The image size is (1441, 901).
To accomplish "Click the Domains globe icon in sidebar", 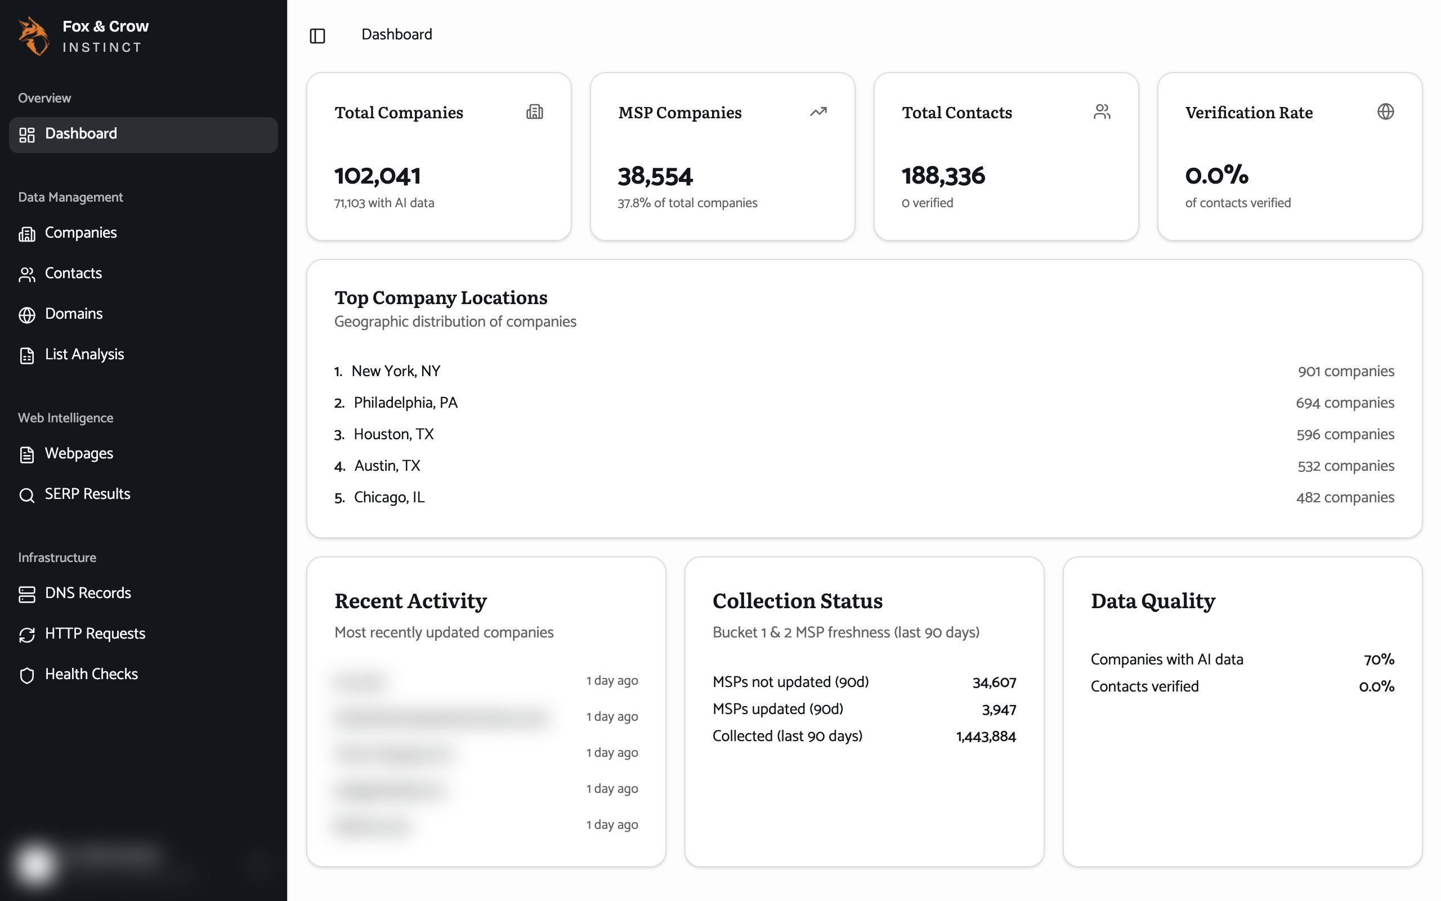I will click(27, 315).
